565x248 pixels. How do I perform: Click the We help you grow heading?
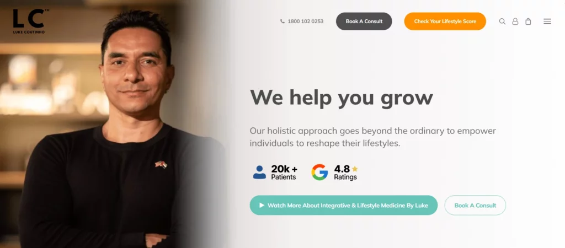(x=341, y=97)
